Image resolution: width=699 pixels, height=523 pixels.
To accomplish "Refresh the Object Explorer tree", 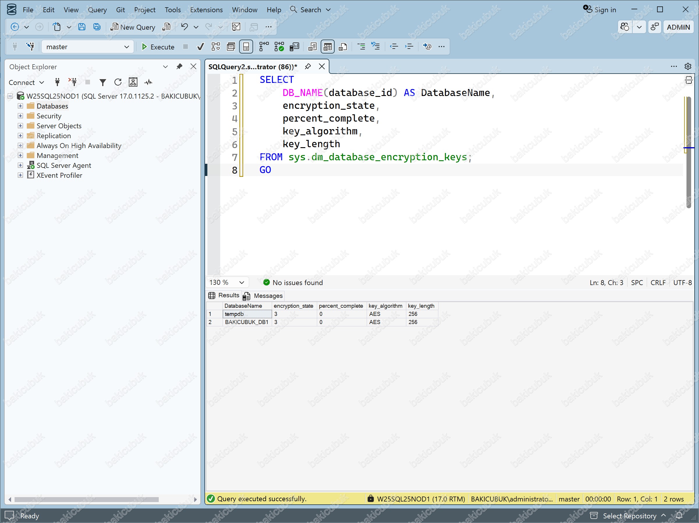I will click(118, 82).
